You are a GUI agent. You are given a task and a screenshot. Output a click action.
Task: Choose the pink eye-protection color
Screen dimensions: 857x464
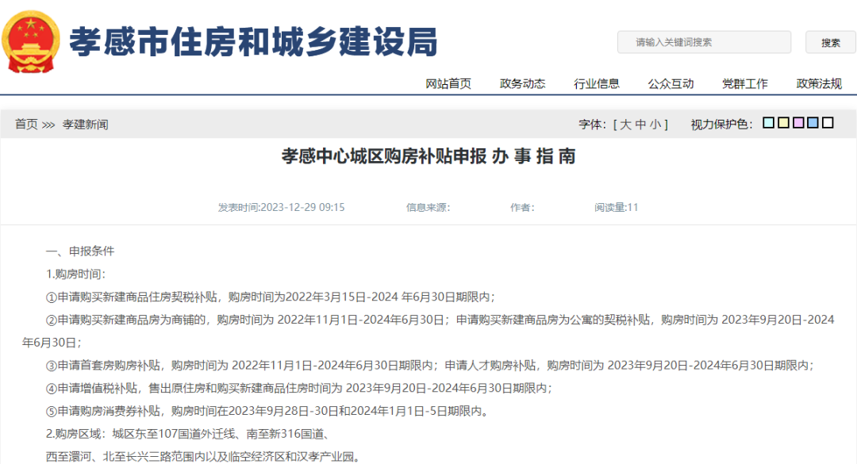click(798, 123)
